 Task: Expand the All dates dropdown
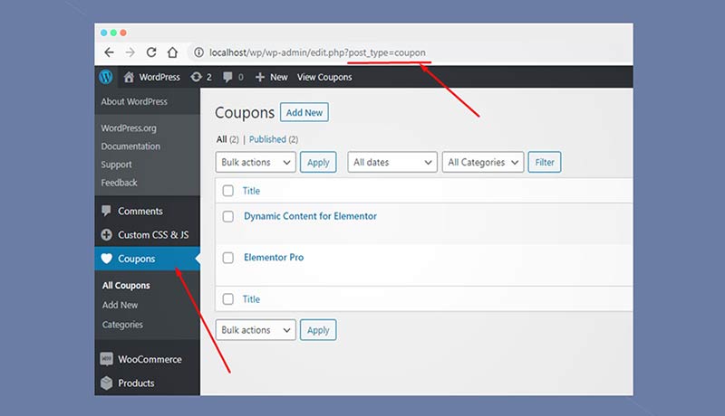click(391, 163)
